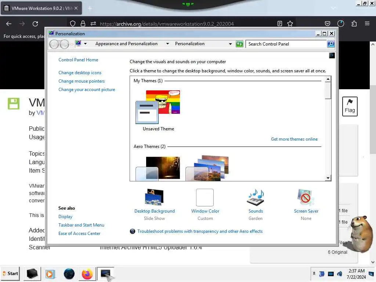This screenshot has height=282, width=376.
Task: Click the show desktop tray corner icon
Action: point(371,274)
